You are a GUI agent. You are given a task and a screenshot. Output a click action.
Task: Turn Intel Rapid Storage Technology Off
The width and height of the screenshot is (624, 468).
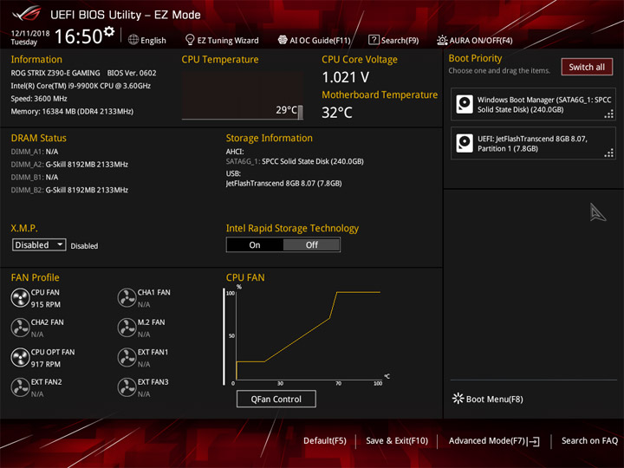tap(312, 245)
